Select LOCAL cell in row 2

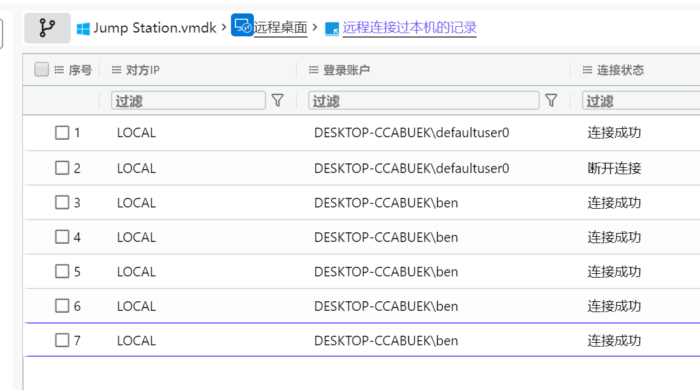click(x=137, y=169)
